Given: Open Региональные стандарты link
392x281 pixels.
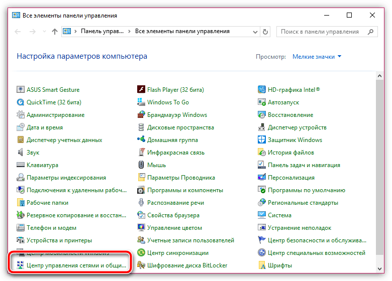Looking at the screenshot, I should coord(303,203).
